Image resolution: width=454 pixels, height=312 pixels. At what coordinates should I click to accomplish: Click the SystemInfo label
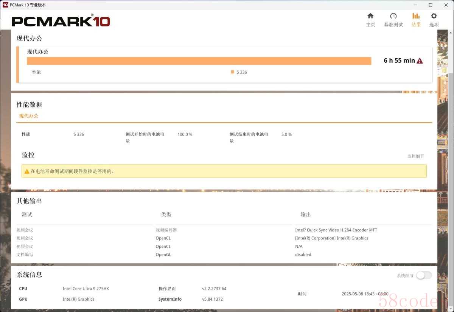[x=170, y=299]
